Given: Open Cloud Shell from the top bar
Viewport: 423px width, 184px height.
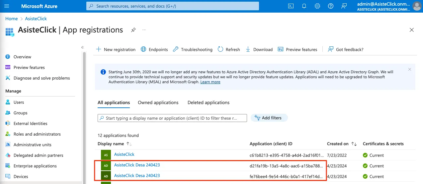Looking at the screenshot, I should (291, 6).
